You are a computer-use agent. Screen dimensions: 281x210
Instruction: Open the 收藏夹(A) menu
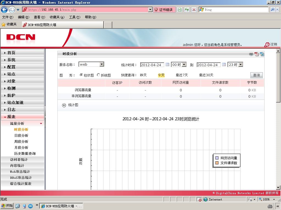57,17
